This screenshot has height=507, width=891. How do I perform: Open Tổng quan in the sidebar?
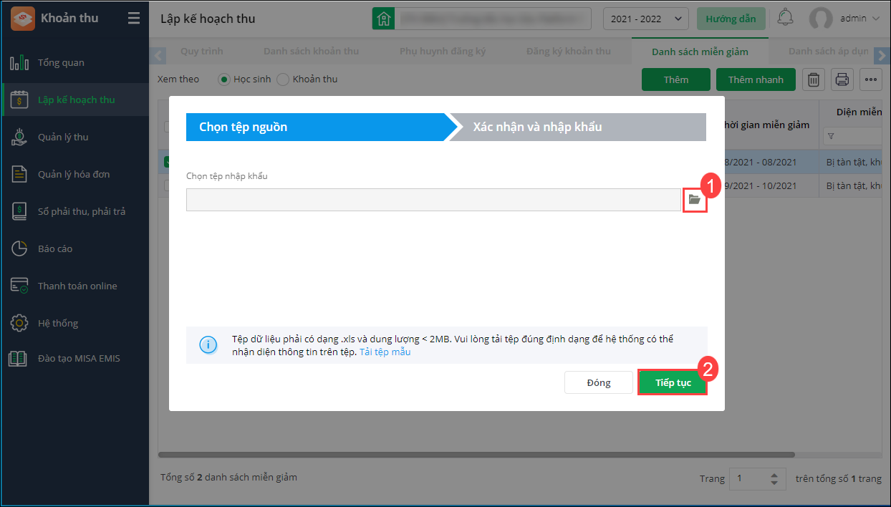click(74, 63)
